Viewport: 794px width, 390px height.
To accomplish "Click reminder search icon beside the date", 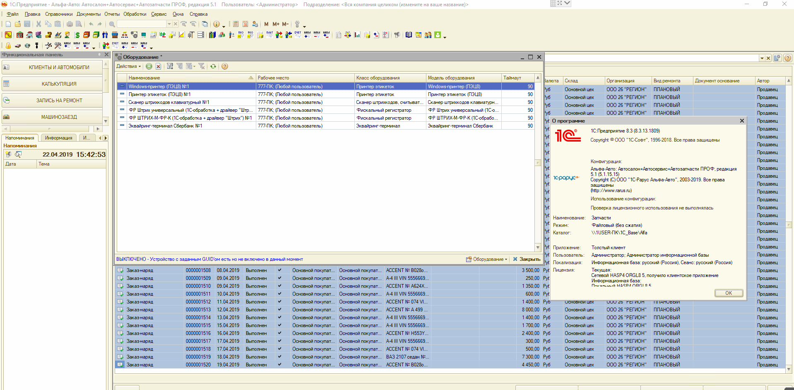I will (x=18, y=154).
